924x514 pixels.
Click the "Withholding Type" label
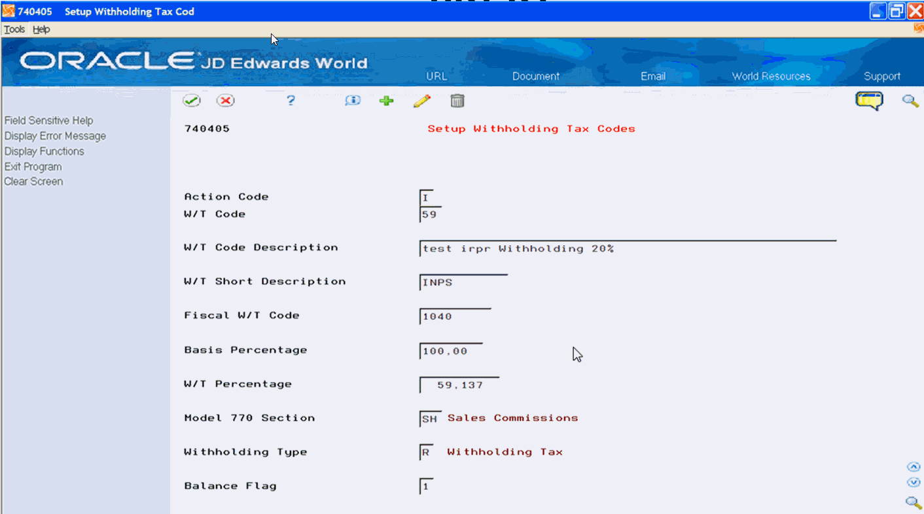[x=245, y=452]
